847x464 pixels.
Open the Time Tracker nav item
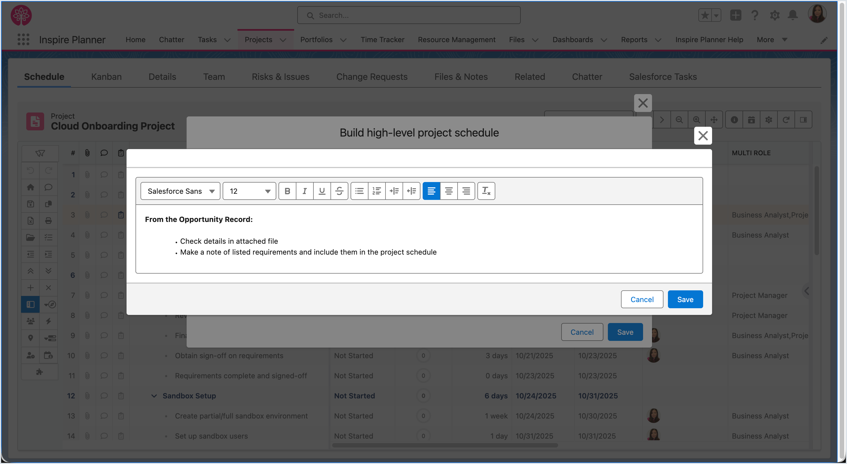pos(382,39)
